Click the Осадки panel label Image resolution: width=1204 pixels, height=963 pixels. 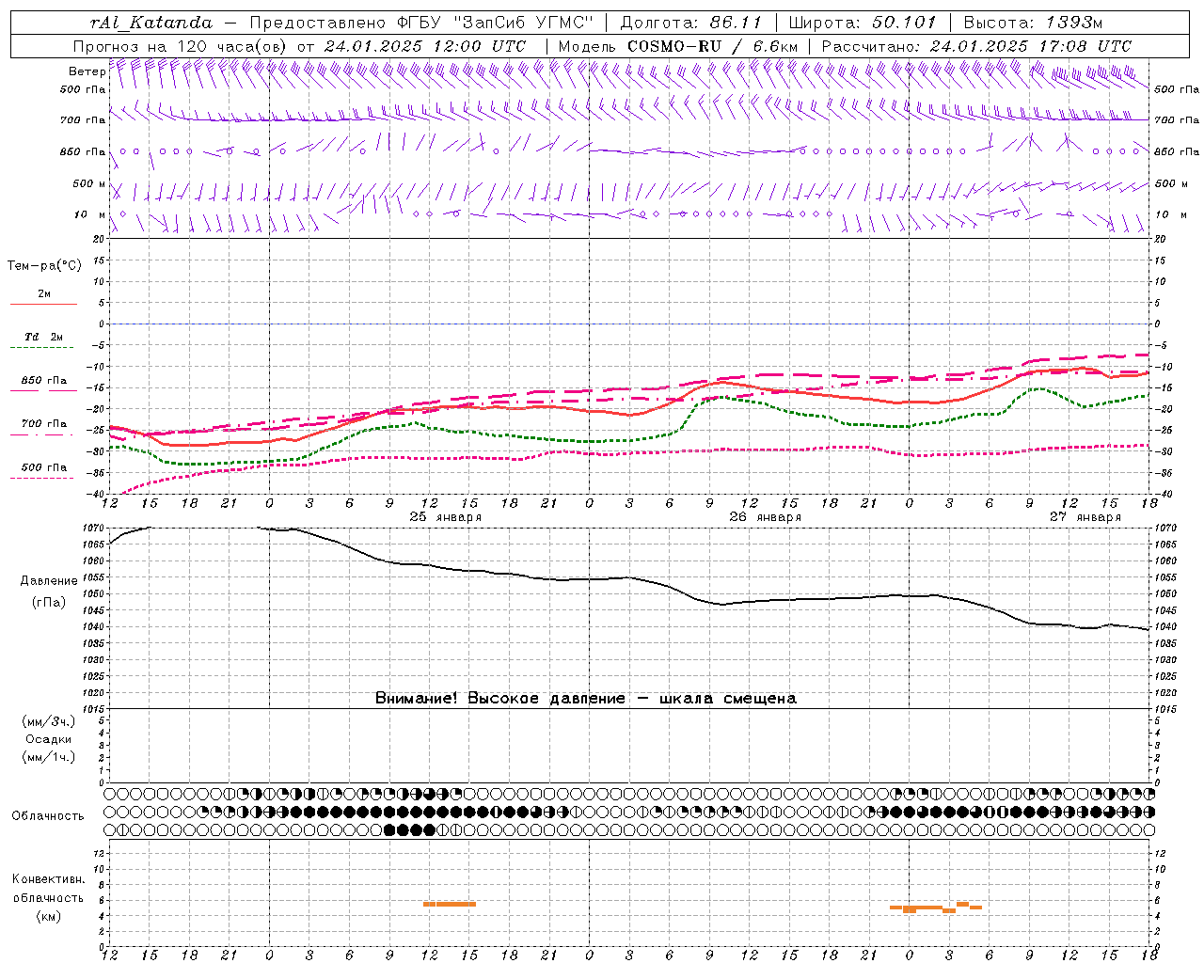click(48, 739)
